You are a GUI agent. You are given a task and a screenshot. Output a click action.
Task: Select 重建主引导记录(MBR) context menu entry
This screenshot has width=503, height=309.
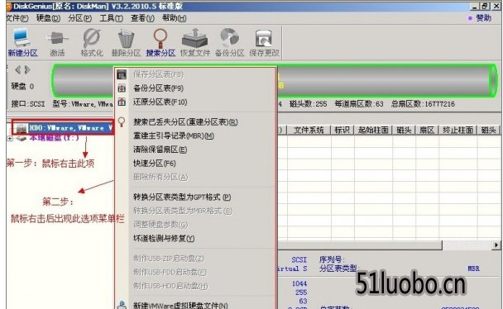(x=174, y=135)
